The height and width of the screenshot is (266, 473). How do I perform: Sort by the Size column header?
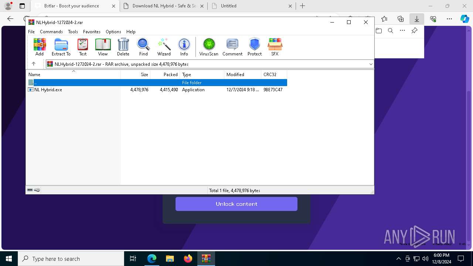coord(136,74)
